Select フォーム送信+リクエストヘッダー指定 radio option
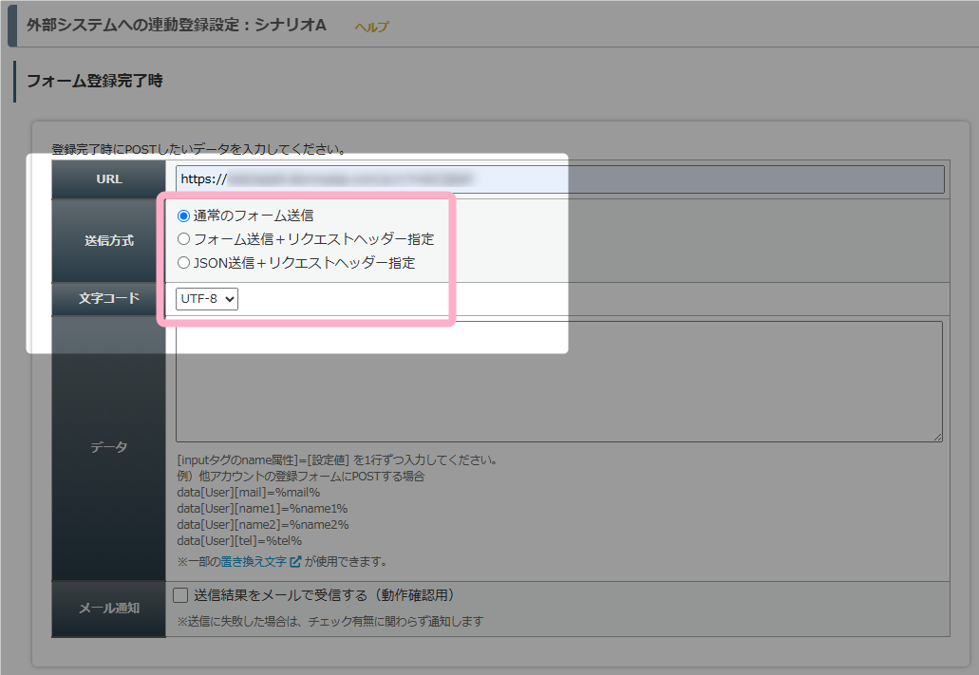 click(x=183, y=239)
